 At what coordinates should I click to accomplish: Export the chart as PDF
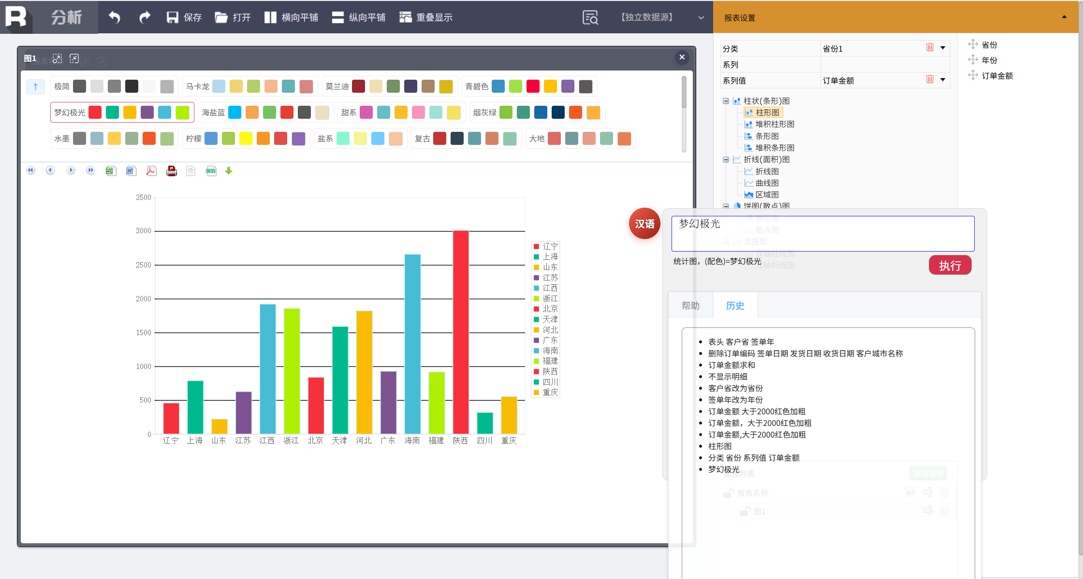(x=151, y=171)
